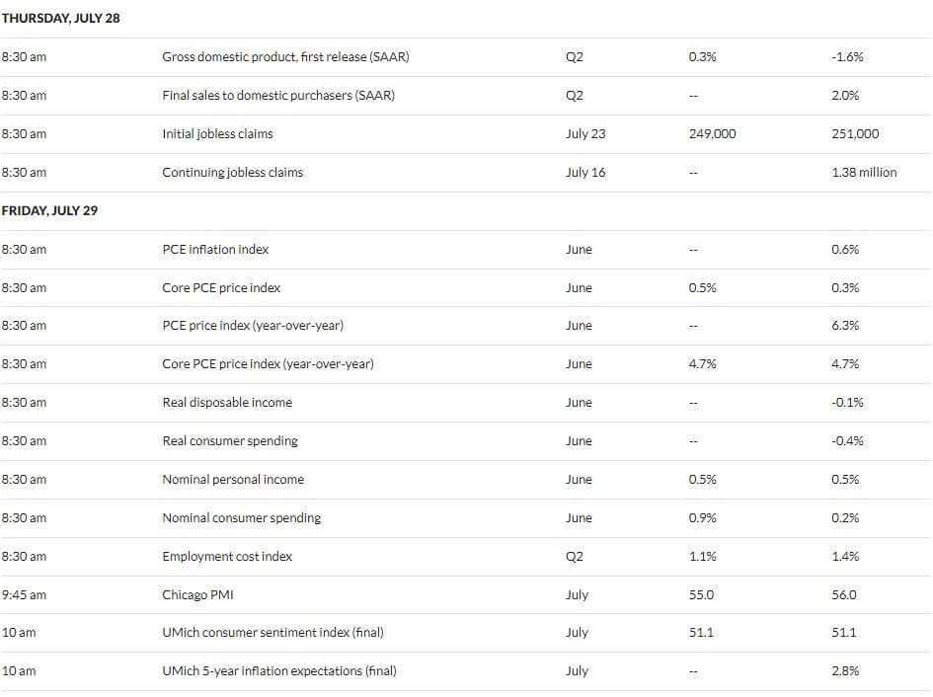Click the 1.38 million previous value
Screen dimensions: 933x697
click(864, 173)
